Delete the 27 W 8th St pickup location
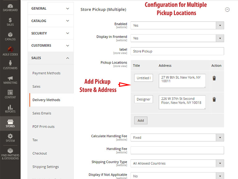Viewport: 238px width, 179px height. (214, 78)
